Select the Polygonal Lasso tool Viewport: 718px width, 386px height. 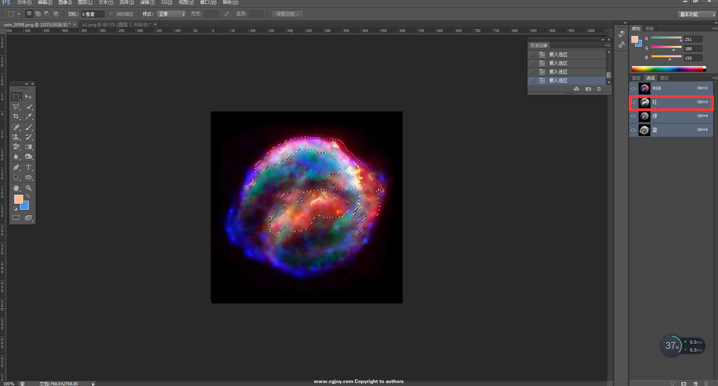(x=16, y=107)
